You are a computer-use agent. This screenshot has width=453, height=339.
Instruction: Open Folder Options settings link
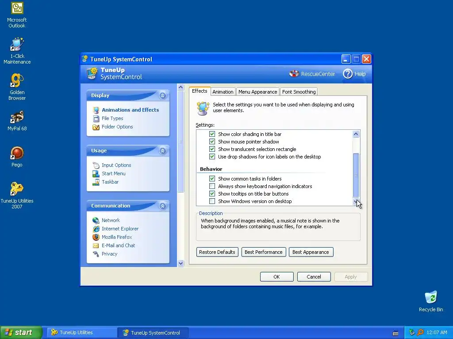point(117,127)
